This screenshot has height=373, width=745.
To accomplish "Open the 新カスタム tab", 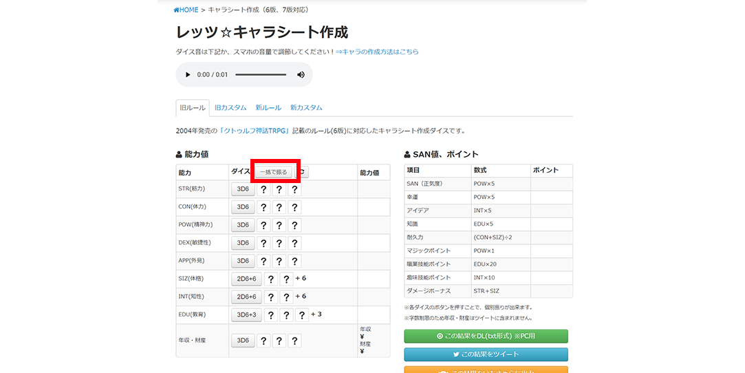I will (306, 108).
